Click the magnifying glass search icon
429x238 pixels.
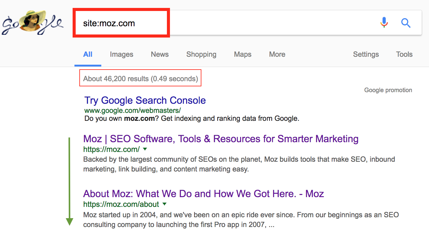(406, 23)
